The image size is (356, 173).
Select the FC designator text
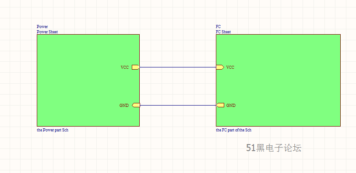pyautogui.click(x=218, y=27)
